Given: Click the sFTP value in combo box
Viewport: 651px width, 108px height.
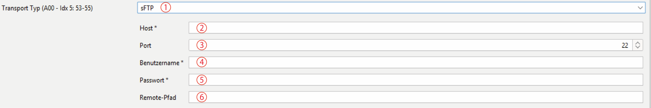Looking at the screenshot, I should coord(147,8).
